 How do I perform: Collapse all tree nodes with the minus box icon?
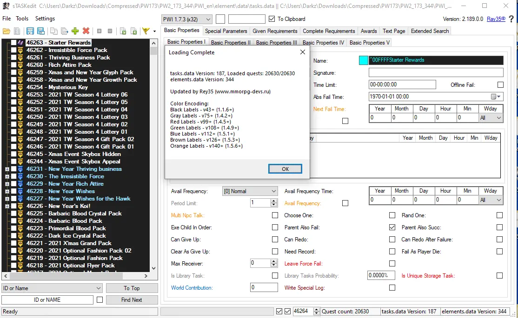(110, 31)
